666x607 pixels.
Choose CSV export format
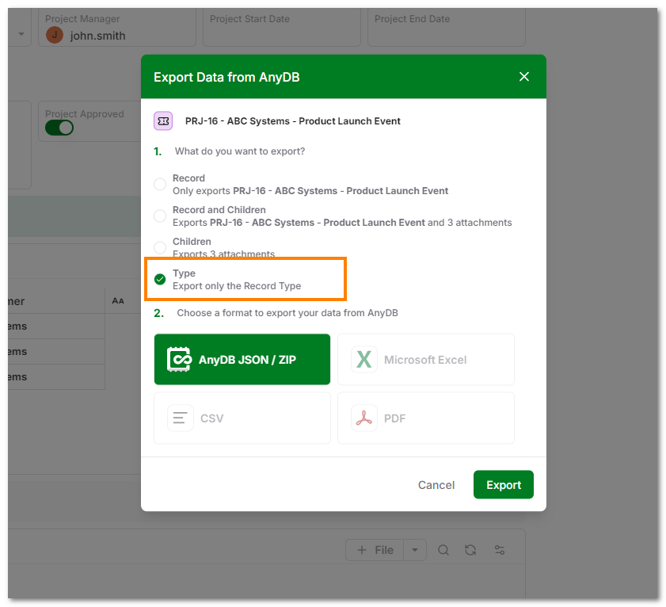[x=242, y=418]
